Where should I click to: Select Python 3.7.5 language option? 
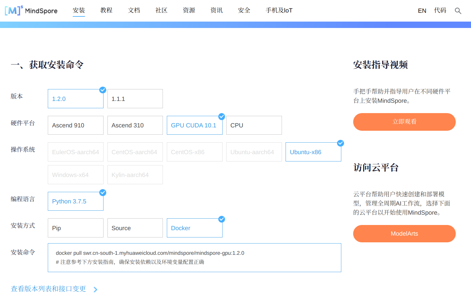pyautogui.click(x=76, y=201)
